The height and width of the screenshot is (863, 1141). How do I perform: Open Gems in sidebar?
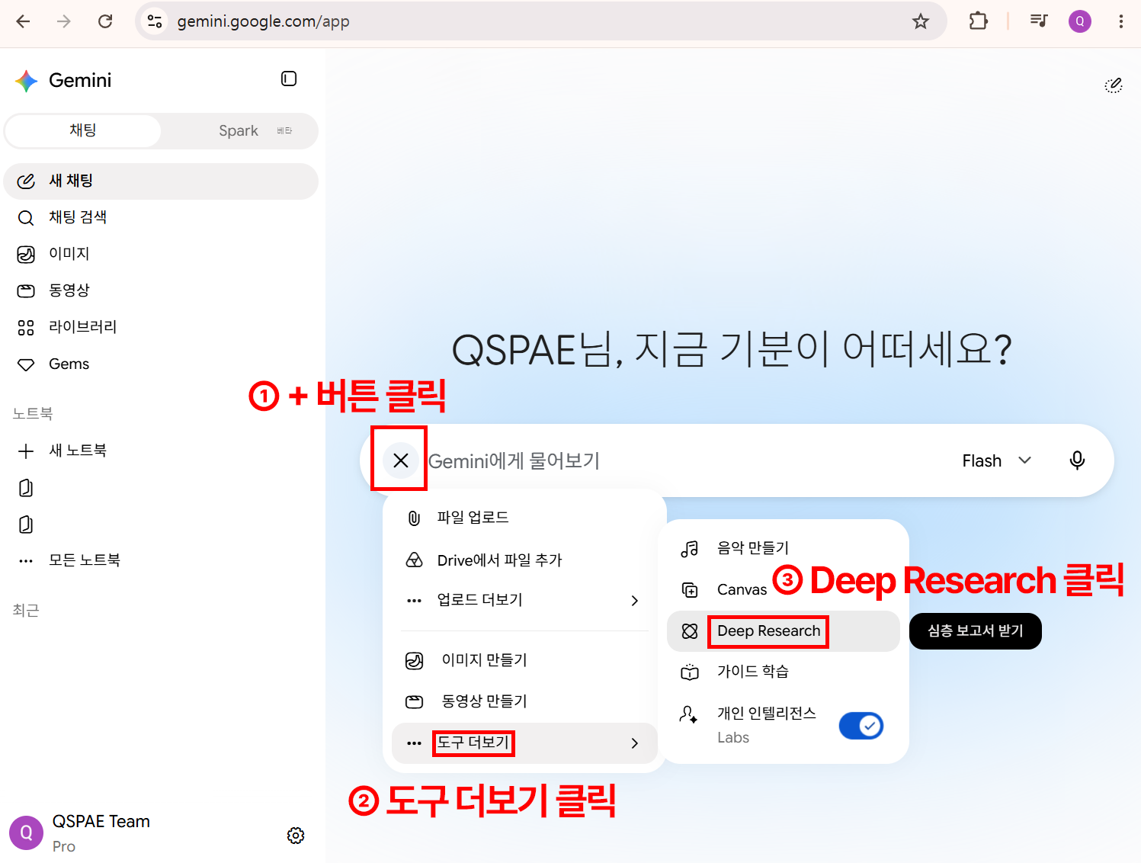[x=161, y=364]
